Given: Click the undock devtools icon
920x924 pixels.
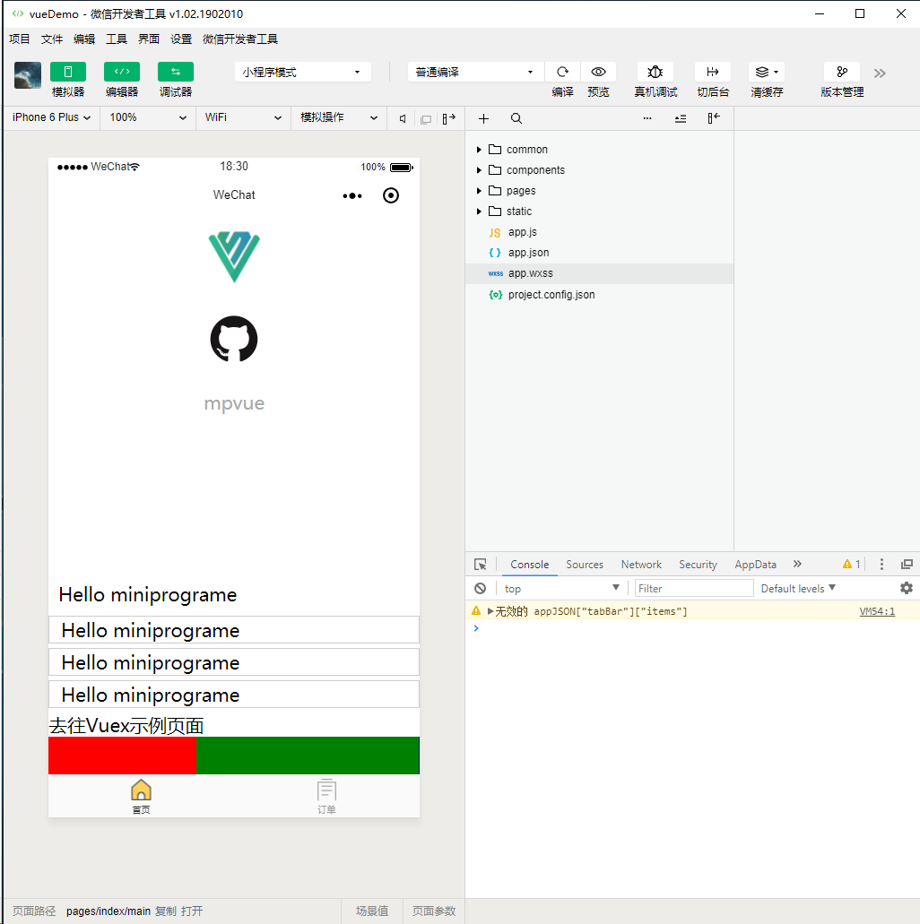Looking at the screenshot, I should 907,565.
